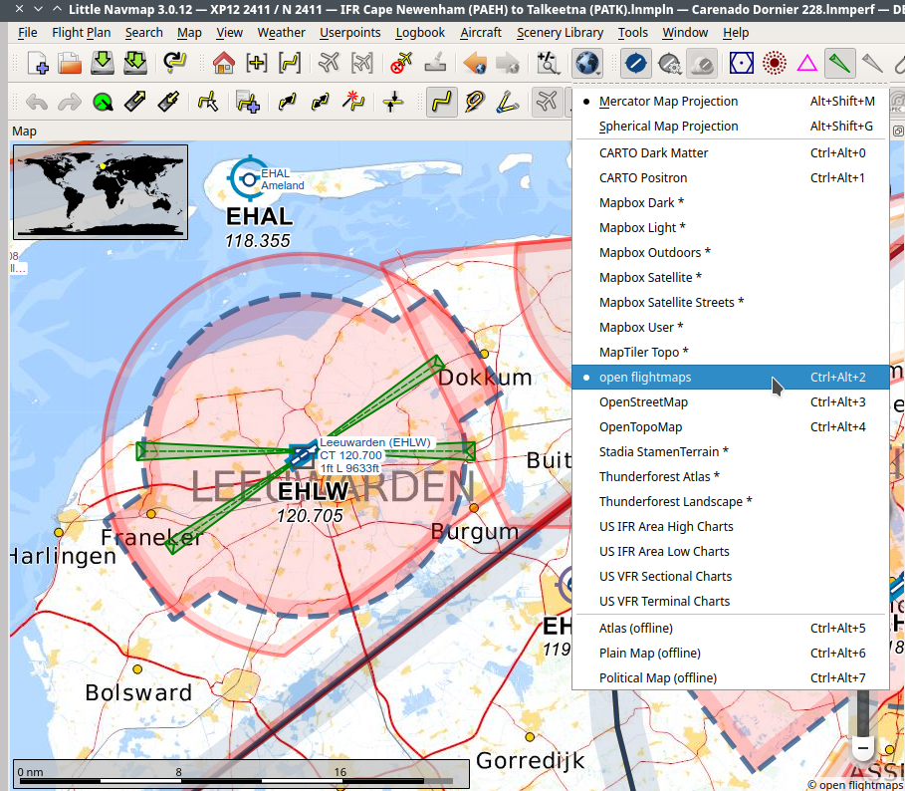
Task: Append flight plan icon with blue plus
Action: [248, 103]
